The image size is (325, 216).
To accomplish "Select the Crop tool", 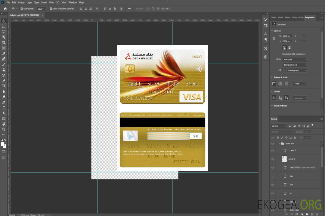I will [4, 43].
